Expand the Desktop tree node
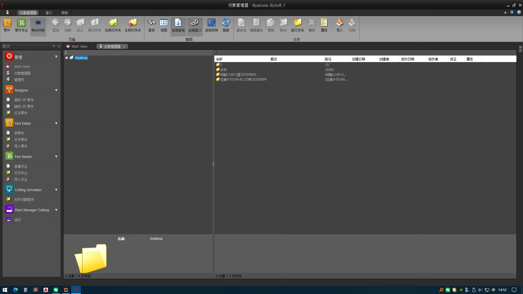 [x=66, y=58]
